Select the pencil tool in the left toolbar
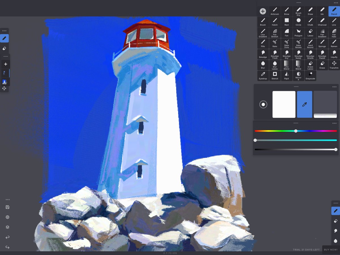Viewport: 340px width, 255px height. click(x=4, y=38)
